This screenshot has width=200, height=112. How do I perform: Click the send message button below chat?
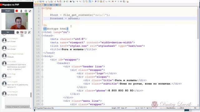click(17, 107)
